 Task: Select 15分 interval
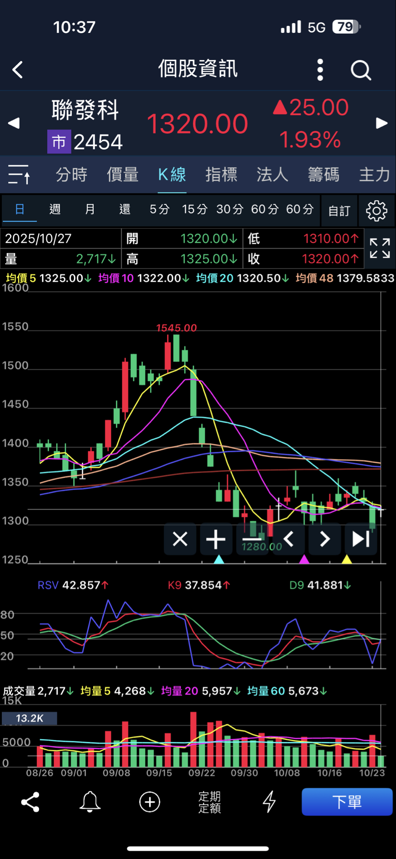[x=195, y=209]
